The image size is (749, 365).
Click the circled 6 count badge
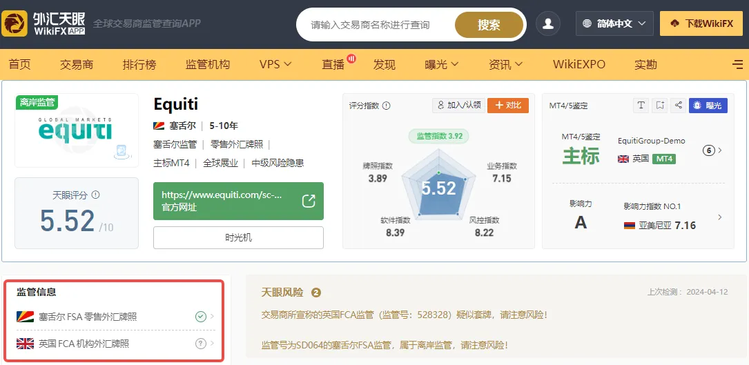coord(708,150)
